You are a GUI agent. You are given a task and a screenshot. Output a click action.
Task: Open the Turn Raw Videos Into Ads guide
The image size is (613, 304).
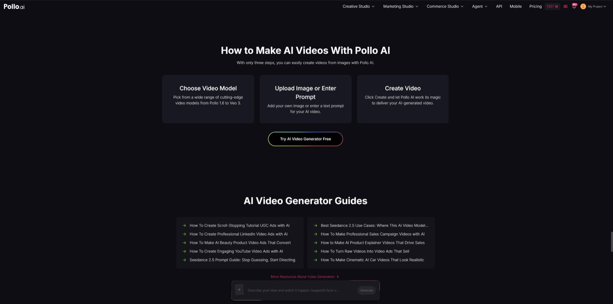tap(365, 252)
